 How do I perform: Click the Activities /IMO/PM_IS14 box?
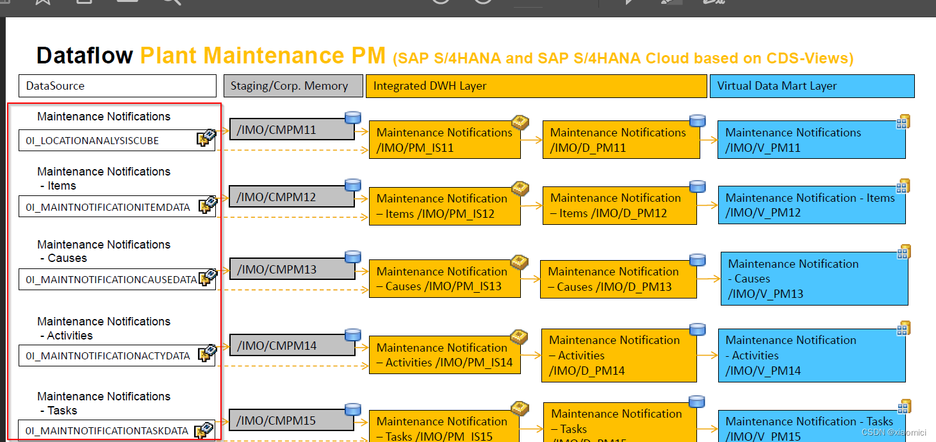445,355
